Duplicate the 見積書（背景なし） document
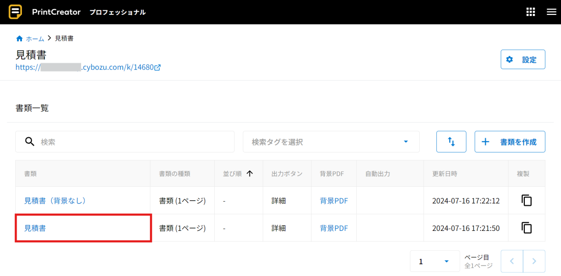 (526, 201)
